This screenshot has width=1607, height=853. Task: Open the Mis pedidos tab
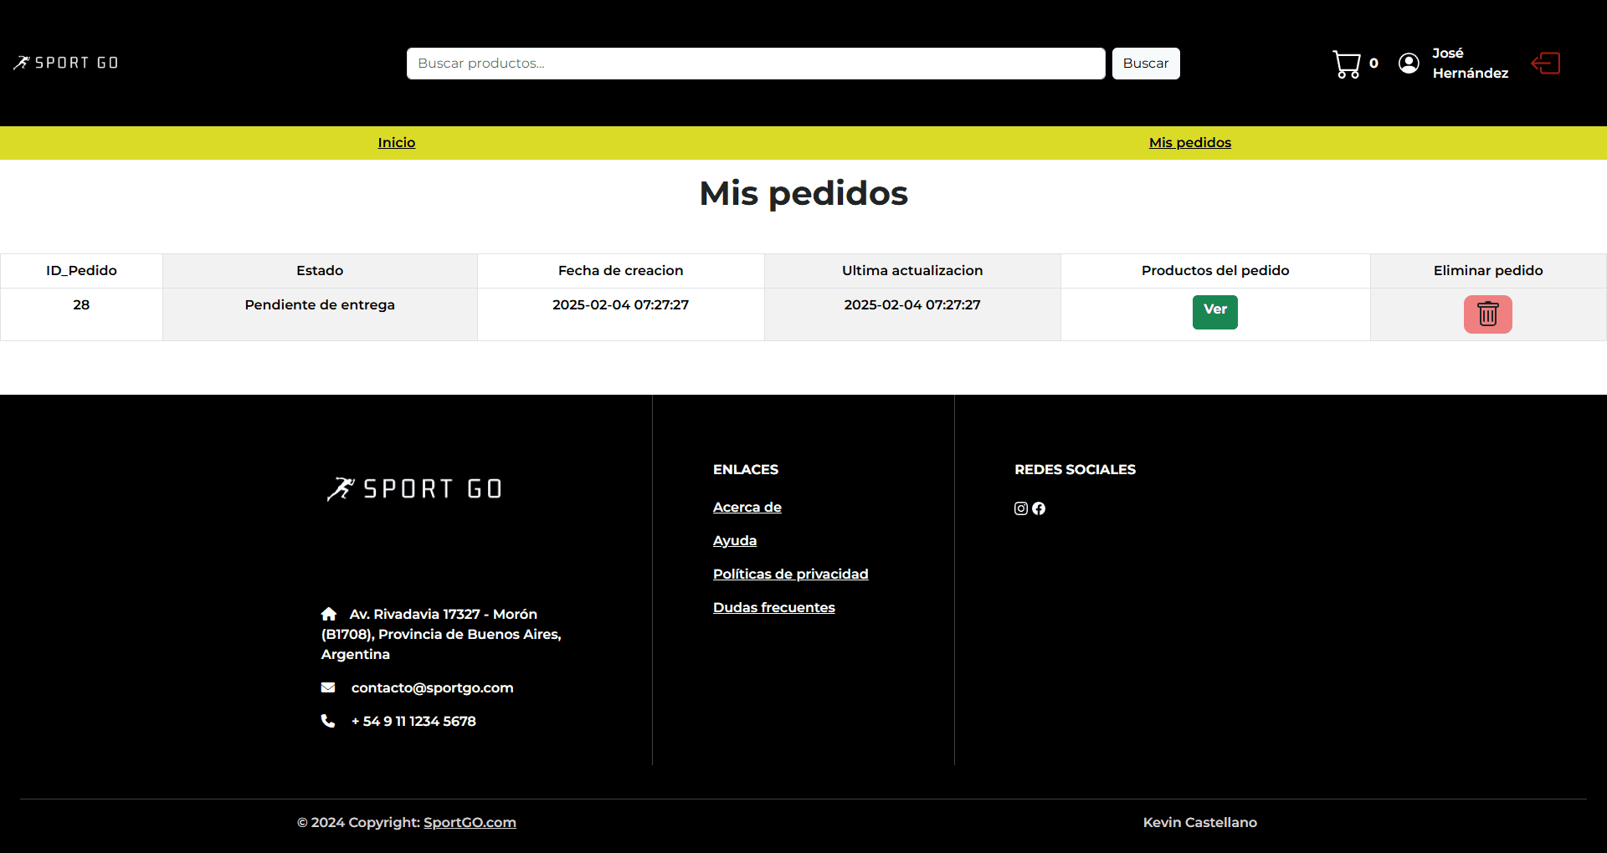click(x=1189, y=142)
